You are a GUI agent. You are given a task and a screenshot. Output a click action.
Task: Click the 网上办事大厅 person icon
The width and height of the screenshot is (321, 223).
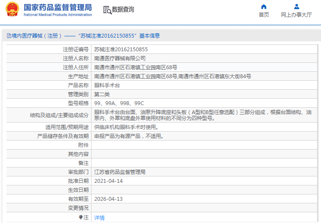coord(296,6)
